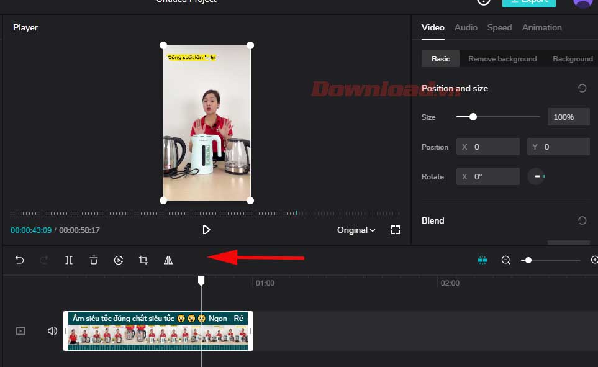Mute the video track's audio speaker icon
The width and height of the screenshot is (598, 367).
pyautogui.click(x=52, y=330)
